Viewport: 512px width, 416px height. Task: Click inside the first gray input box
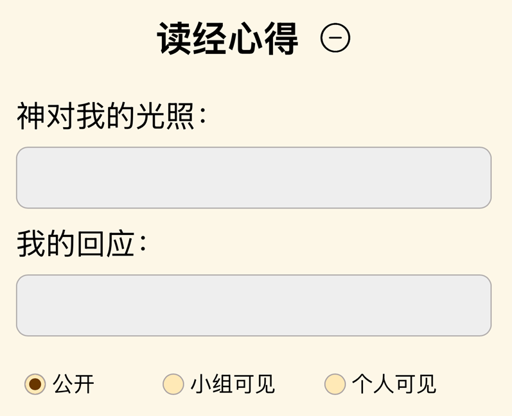[x=254, y=178]
